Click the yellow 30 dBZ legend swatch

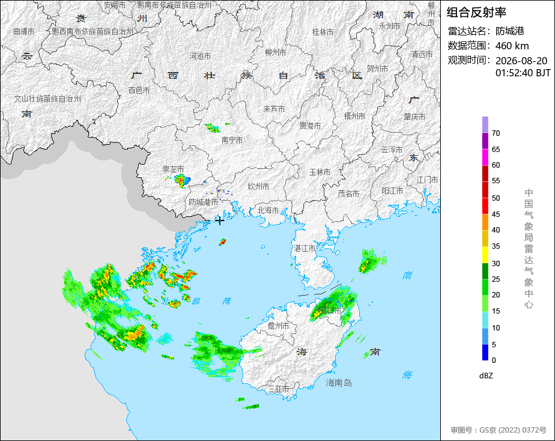click(485, 255)
